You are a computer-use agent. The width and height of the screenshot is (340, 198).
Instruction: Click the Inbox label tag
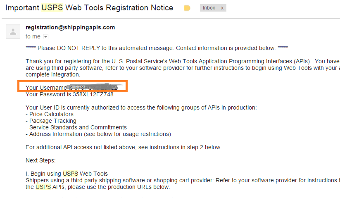tap(209, 8)
